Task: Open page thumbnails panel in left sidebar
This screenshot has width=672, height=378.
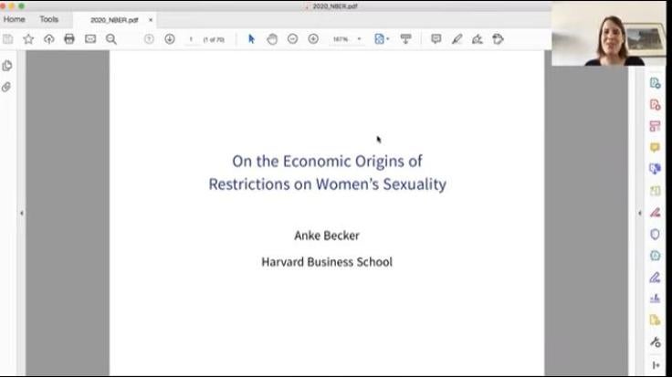Action: coord(7,66)
